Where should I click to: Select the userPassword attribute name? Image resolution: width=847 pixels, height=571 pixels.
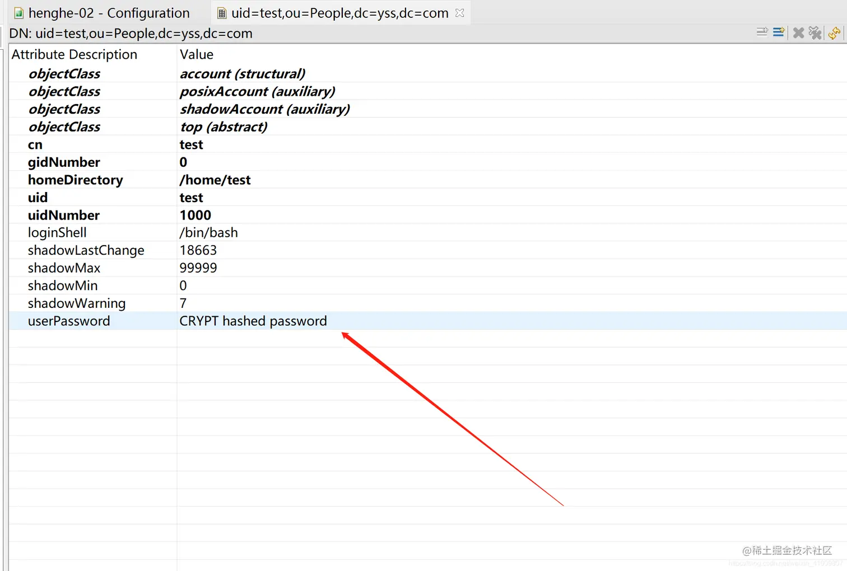click(x=69, y=321)
